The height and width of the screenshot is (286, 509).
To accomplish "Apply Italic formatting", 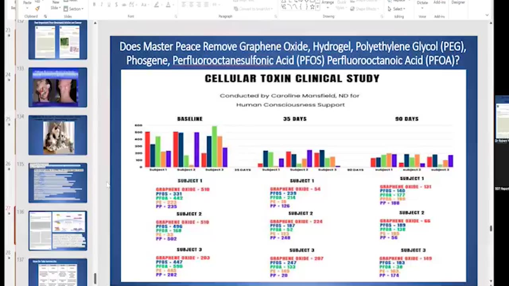I will coord(101,5).
